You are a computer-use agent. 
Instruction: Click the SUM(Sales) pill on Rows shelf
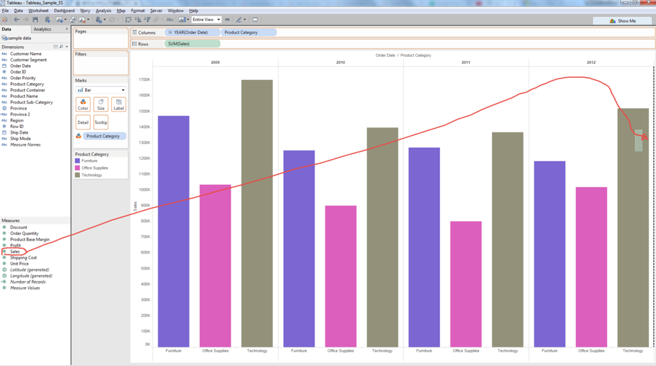coord(192,44)
